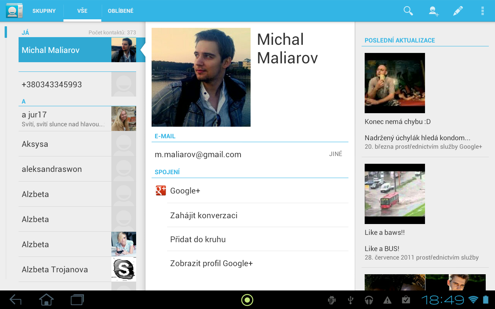Open the recent apps button
Viewport: 495px width, 309px height.
click(77, 300)
